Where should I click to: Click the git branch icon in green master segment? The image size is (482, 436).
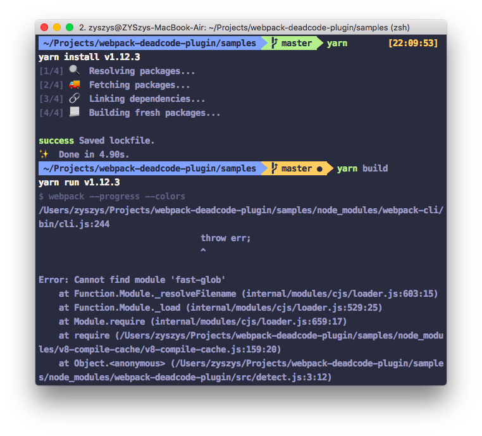pos(274,43)
